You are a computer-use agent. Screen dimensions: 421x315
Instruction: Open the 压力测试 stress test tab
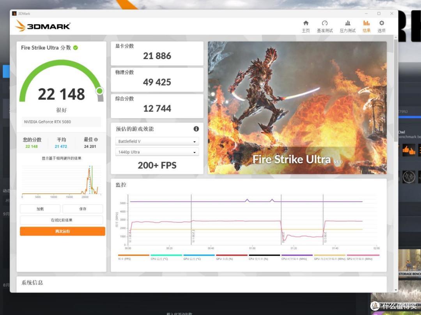pos(347,26)
